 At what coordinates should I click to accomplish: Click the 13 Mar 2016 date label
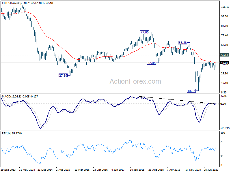point(82,170)
